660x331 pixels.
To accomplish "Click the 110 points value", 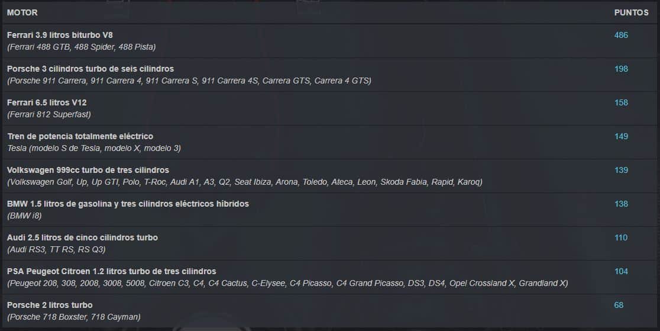I will pyautogui.click(x=621, y=237).
